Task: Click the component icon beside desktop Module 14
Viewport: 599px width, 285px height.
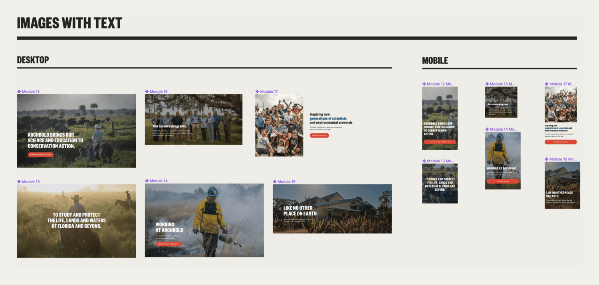Action: pyautogui.click(x=147, y=181)
